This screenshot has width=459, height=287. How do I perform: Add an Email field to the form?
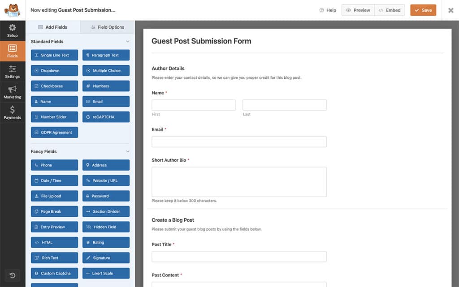pyautogui.click(x=106, y=101)
